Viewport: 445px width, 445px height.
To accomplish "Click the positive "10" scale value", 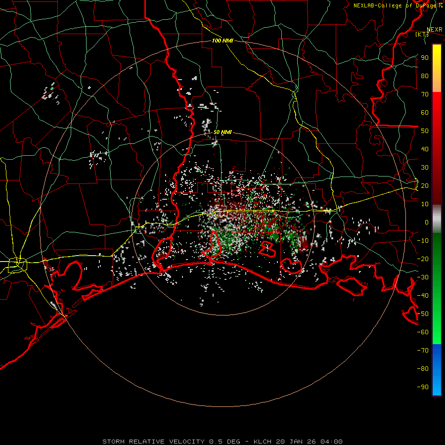I will pos(425,204).
